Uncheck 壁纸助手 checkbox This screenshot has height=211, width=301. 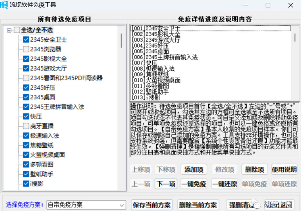point(26,174)
